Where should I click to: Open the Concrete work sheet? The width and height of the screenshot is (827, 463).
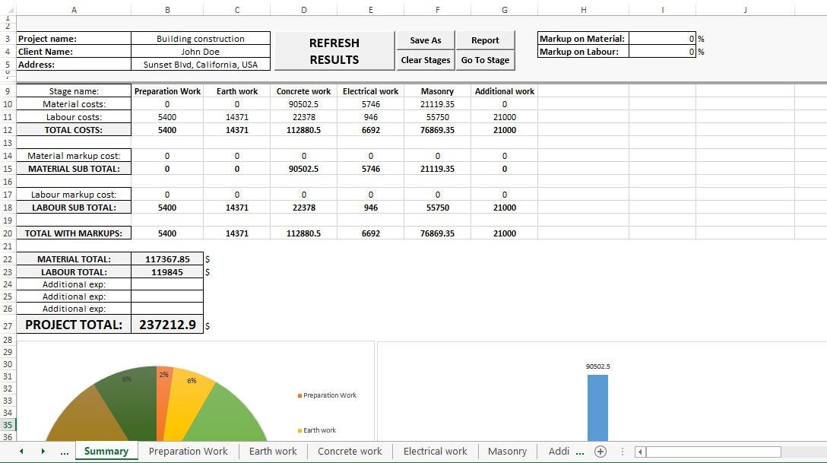click(349, 452)
